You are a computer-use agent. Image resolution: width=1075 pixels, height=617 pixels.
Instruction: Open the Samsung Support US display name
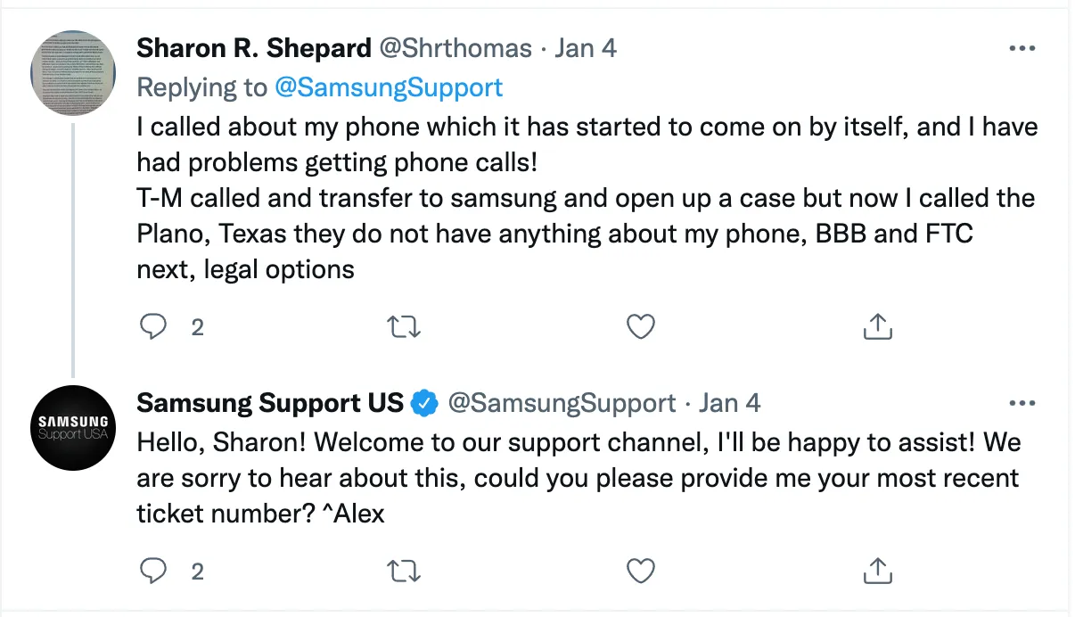click(269, 403)
